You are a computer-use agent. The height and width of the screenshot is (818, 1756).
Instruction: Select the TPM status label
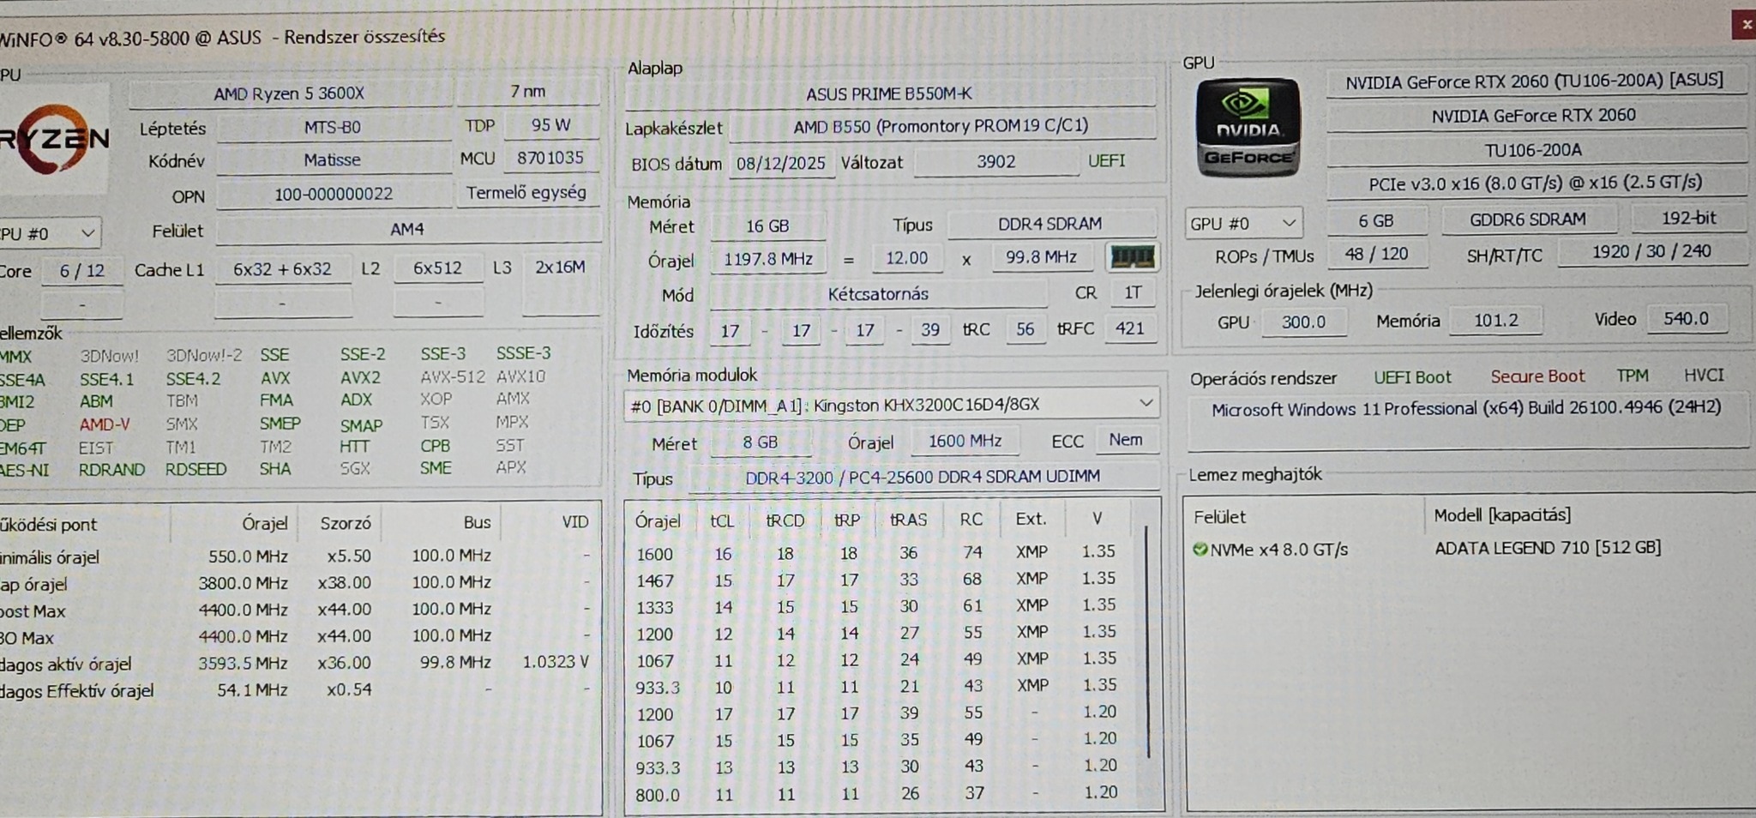tap(1633, 376)
